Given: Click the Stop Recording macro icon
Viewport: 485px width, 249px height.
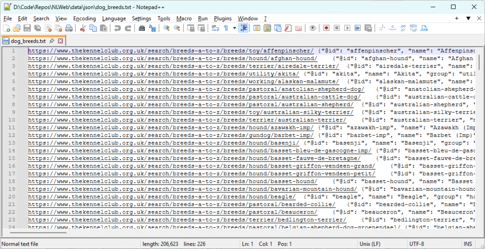Looking at the screenshot, I should (x=337, y=28).
